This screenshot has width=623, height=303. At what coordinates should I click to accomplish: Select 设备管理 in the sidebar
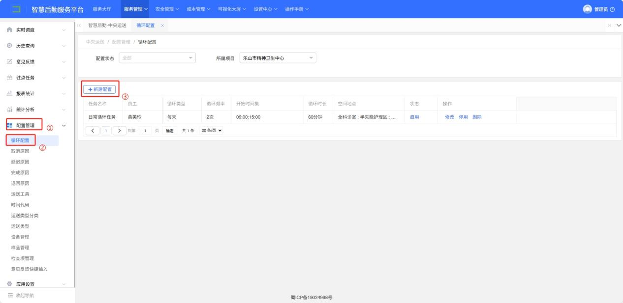[20, 237]
